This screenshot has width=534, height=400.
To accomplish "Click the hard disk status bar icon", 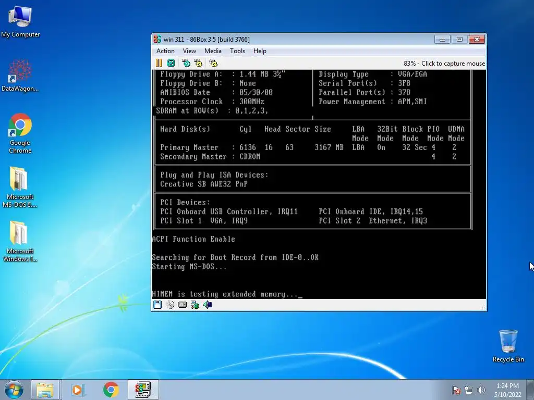I will pyautogui.click(x=183, y=305).
